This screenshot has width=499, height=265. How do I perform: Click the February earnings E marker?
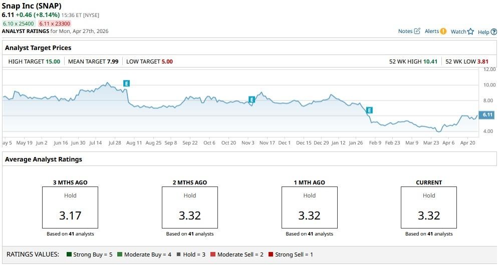(369, 110)
